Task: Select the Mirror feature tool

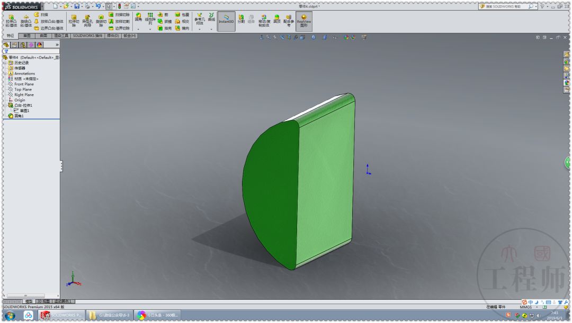Action: (x=177, y=29)
